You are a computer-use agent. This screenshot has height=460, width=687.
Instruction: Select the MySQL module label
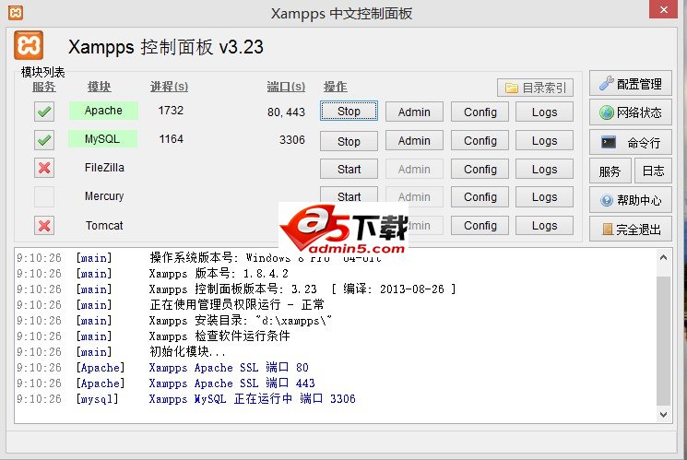pyautogui.click(x=102, y=139)
